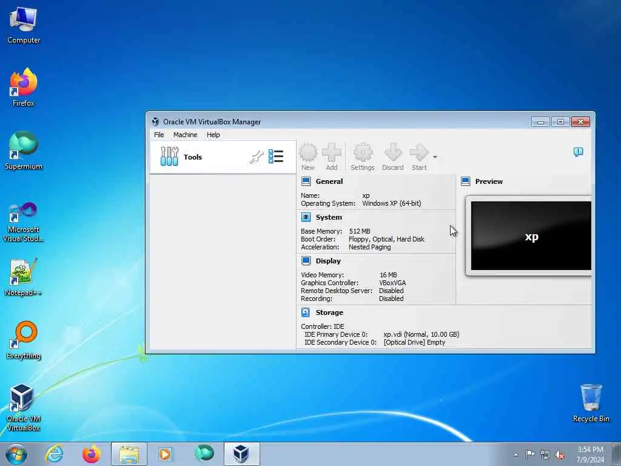Viewport: 621px width, 466px height.
Task: Click the taskbar clock showing 3:54 PM
Action: click(x=590, y=454)
